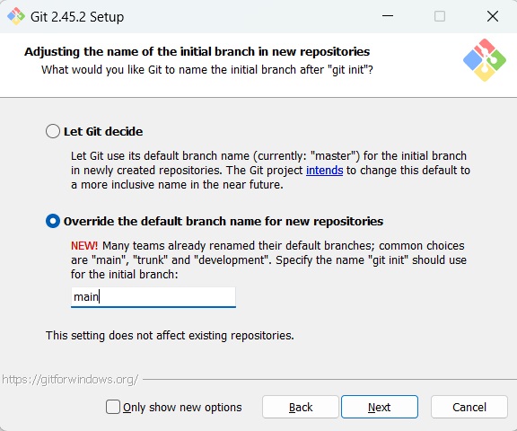Click the red "NEW!" text
Viewport: 517px width, 431px height.
(84, 246)
